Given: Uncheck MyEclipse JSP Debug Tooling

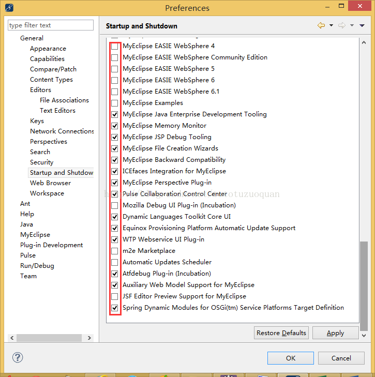Looking at the screenshot, I should coord(115,137).
